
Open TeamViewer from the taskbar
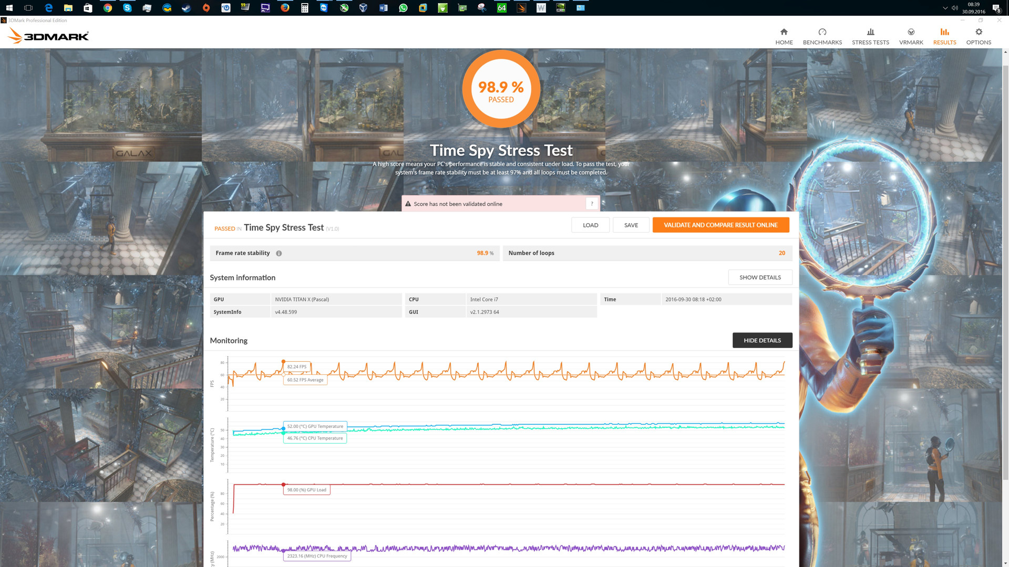pyautogui.click(x=324, y=8)
